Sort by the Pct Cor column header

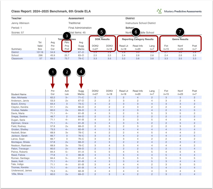[x=52, y=92]
